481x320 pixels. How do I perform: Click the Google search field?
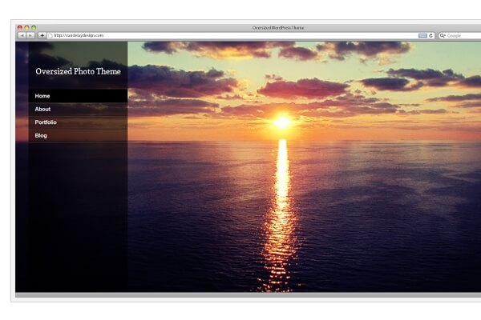pos(459,35)
